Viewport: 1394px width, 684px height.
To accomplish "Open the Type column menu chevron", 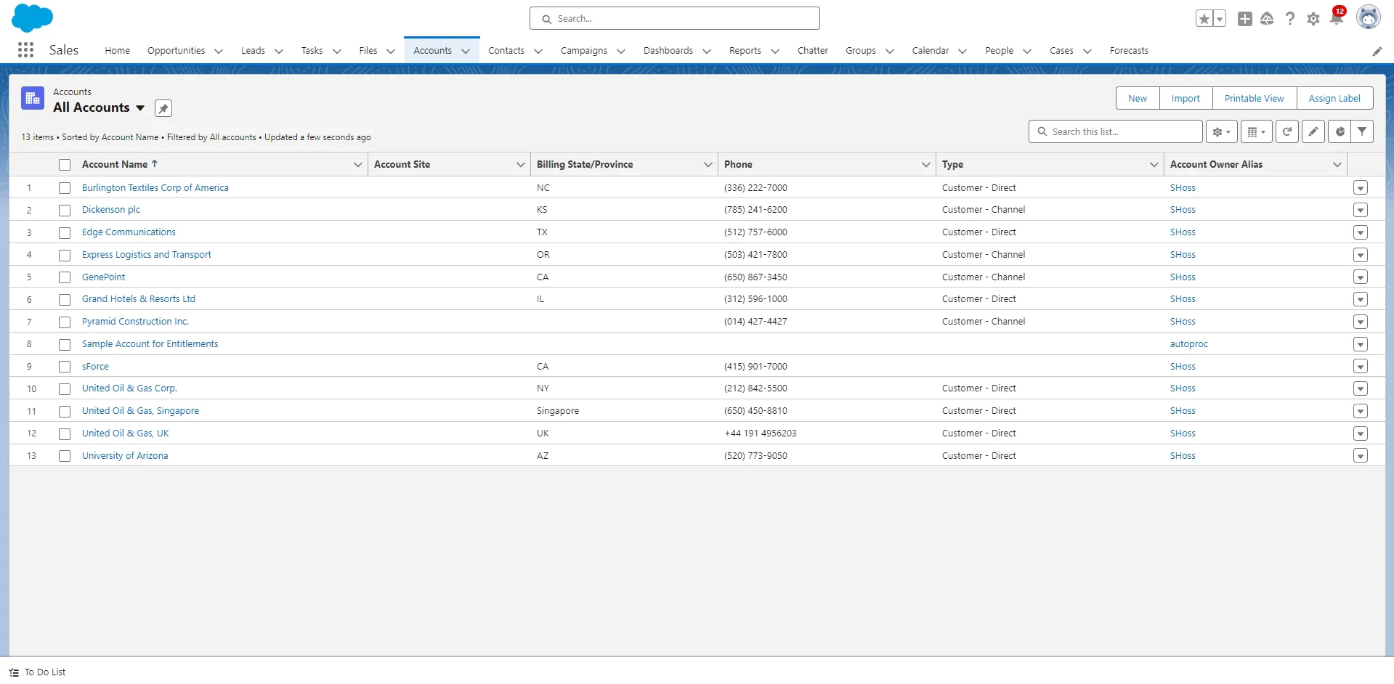I will pyautogui.click(x=1154, y=165).
